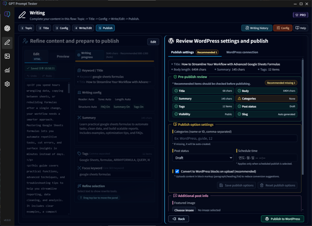Screen dimensions: 312x226
Task: Switch to the WordPress connection tab
Action: pyautogui.click(x=242, y=52)
